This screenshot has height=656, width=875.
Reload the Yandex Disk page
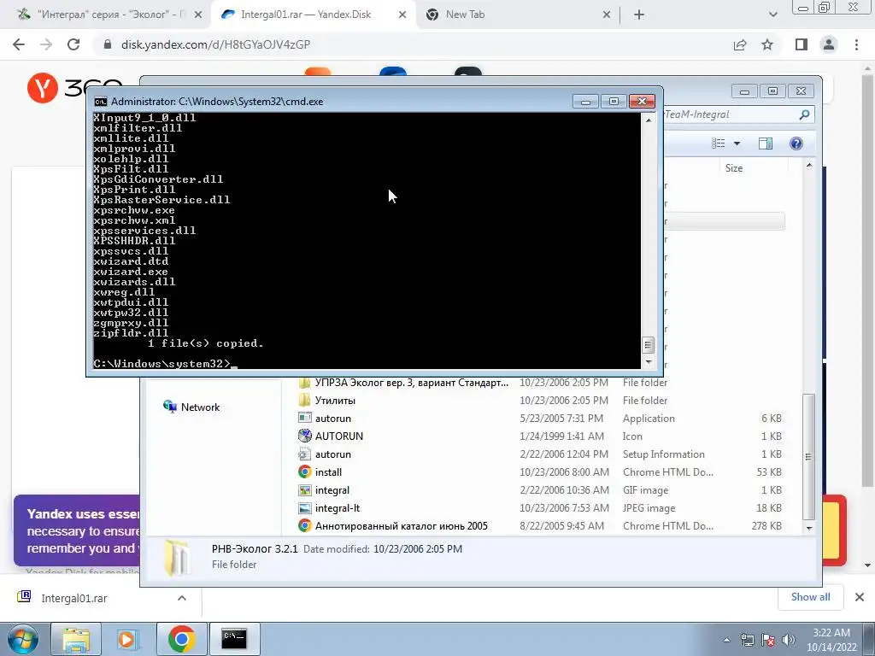(x=73, y=44)
